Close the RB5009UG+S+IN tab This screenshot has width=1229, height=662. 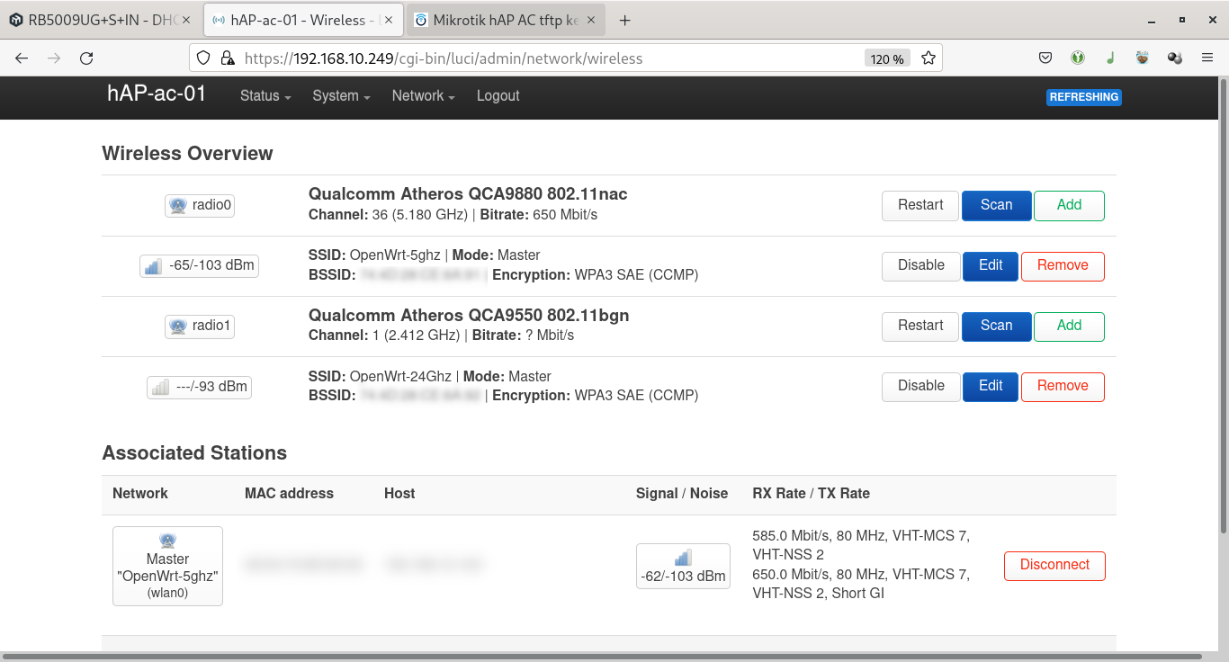click(185, 20)
